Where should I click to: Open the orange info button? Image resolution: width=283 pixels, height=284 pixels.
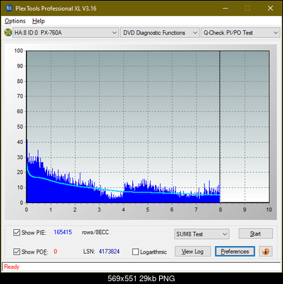coord(265,252)
